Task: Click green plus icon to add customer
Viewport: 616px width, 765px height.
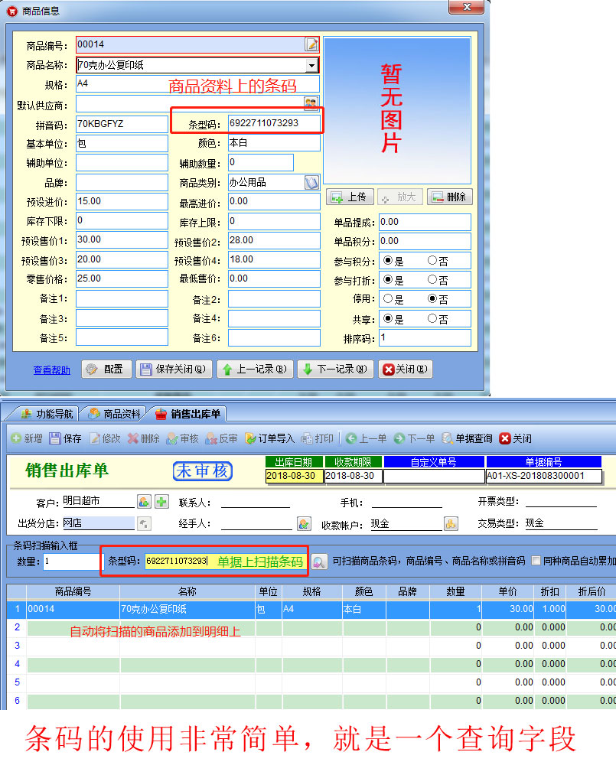Action: click(161, 502)
